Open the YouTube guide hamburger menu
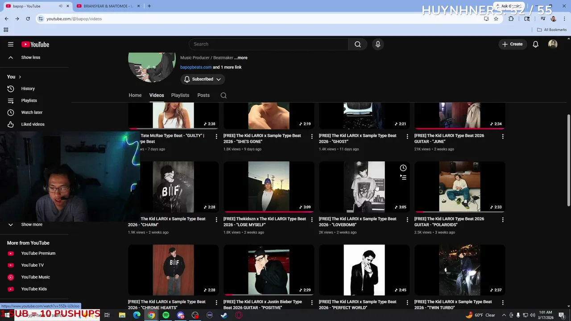This screenshot has width=571, height=321. 11,44
